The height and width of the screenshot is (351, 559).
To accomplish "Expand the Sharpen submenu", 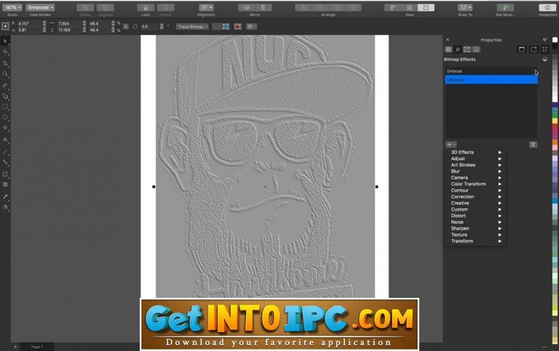I will [x=476, y=229].
